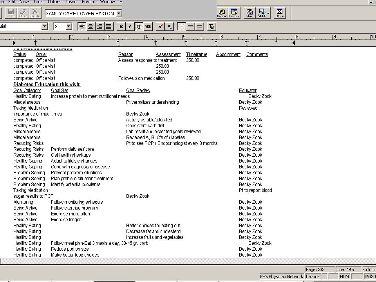This screenshot has height=282, width=376.
Task: Expand the font name dropdown
Action: [44, 26]
